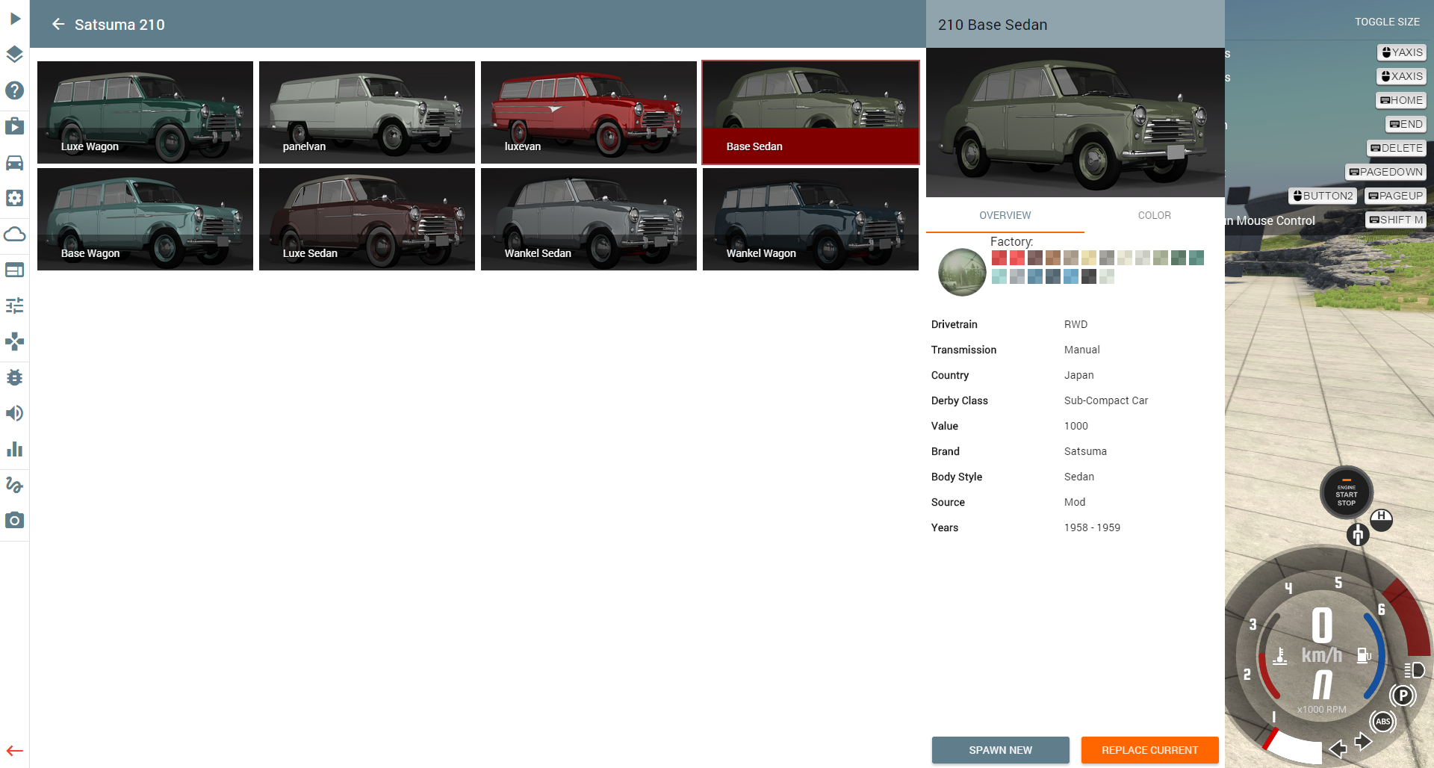Click the SHIFT M key hint
The image size is (1434, 768).
point(1396,220)
